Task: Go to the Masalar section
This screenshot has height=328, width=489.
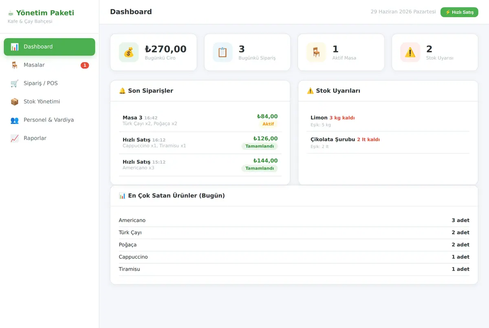Action: (49, 65)
